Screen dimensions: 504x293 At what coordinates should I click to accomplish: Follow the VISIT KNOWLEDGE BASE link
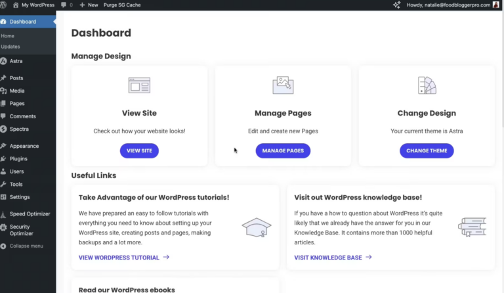(328, 258)
